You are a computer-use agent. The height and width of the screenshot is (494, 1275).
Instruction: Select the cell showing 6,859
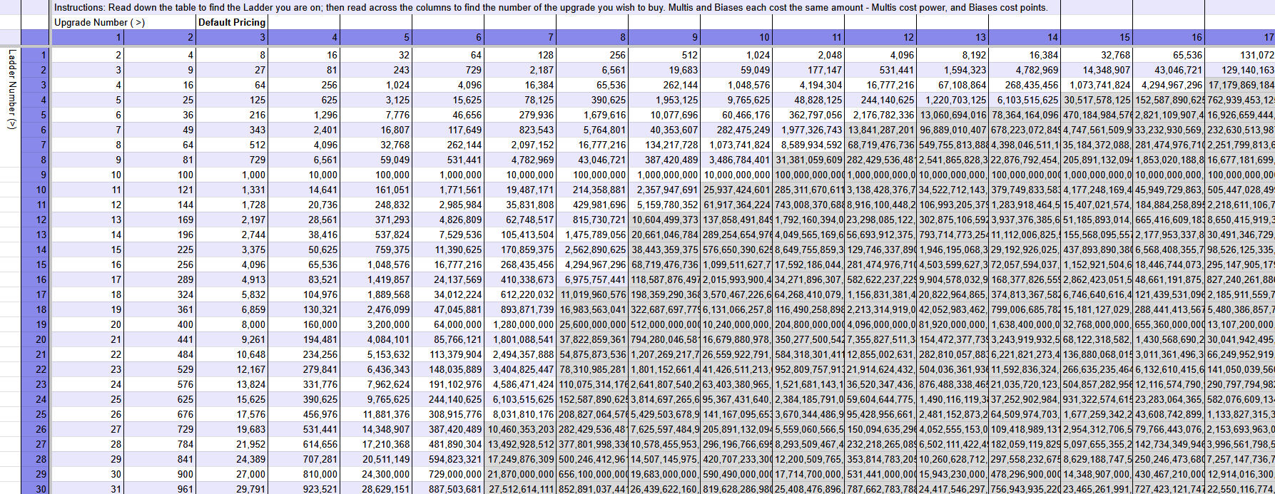[232, 309]
